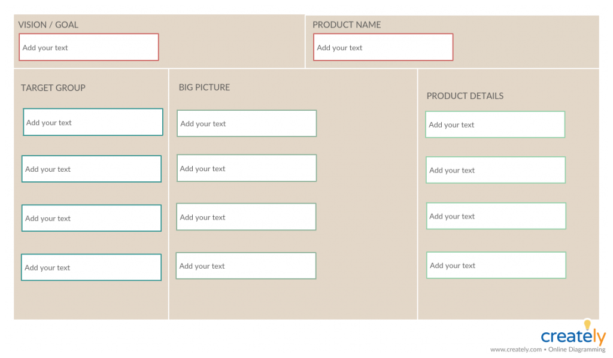Choose the fourth Product Details text box
Image resolution: width=613 pixels, height=358 pixels.
click(x=496, y=265)
